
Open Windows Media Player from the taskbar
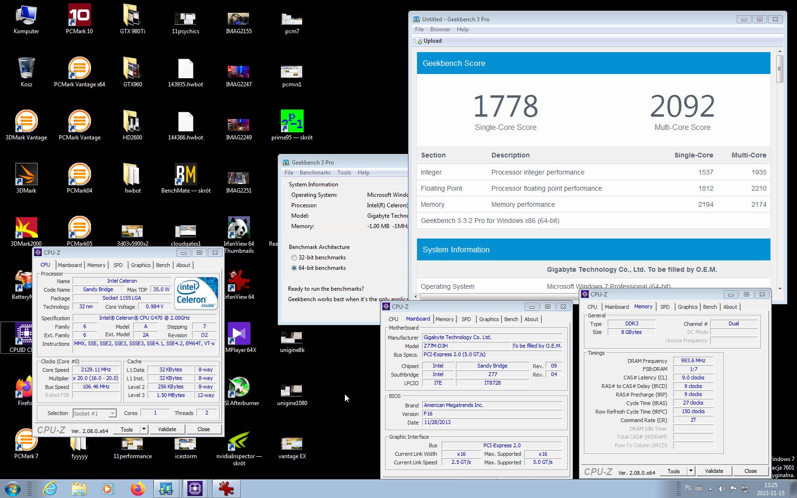(108, 489)
